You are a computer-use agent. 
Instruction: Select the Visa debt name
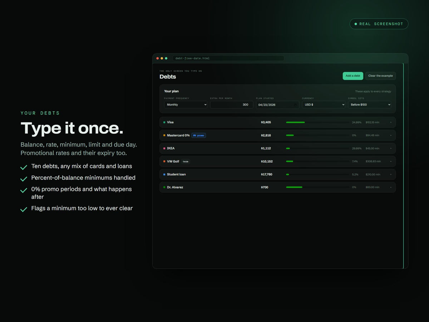(x=170, y=122)
